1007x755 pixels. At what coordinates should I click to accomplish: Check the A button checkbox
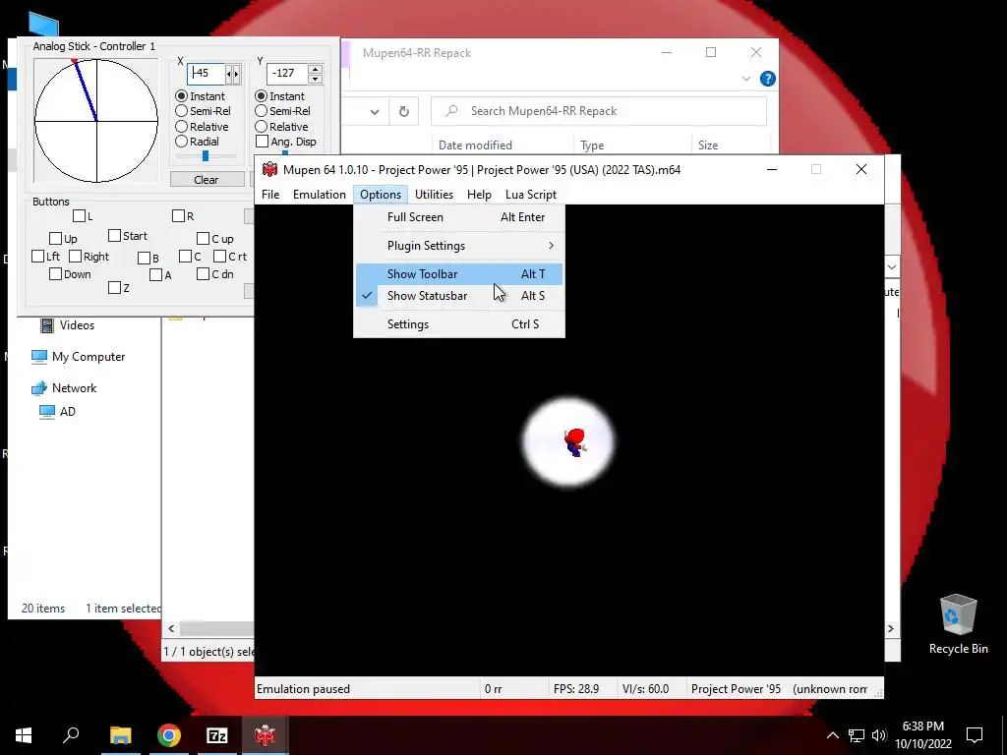point(155,275)
